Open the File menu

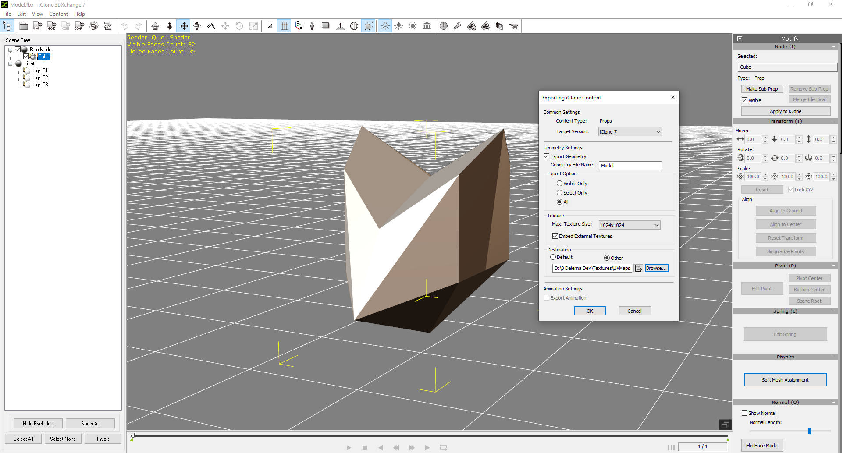tap(7, 14)
